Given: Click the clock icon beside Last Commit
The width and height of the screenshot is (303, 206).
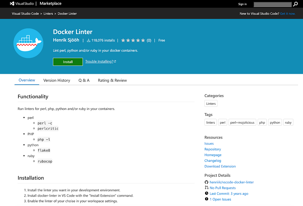Looking at the screenshot, I should (x=206, y=193).
